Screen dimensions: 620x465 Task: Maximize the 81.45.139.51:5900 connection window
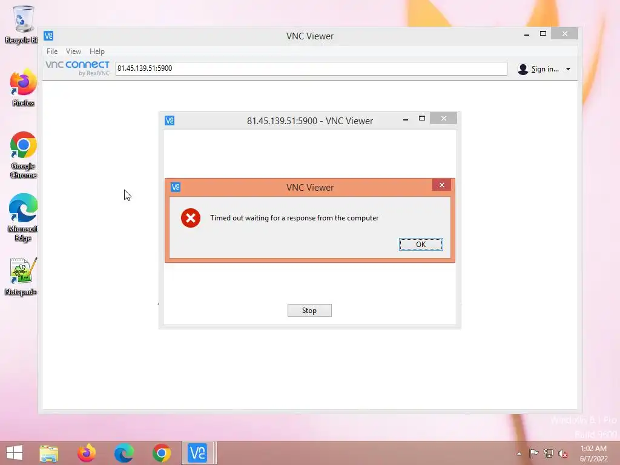(x=422, y=119)
